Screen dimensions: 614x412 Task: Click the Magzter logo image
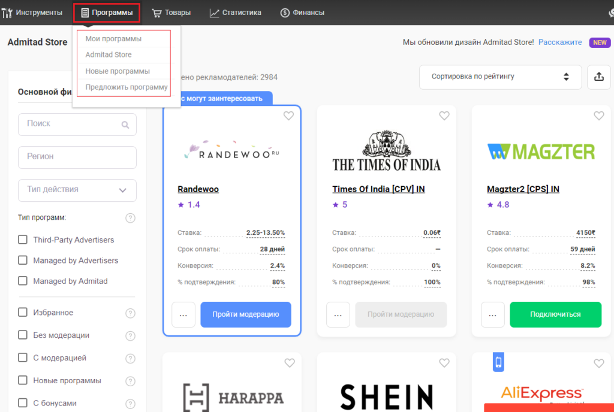click(x=541, y=152)
